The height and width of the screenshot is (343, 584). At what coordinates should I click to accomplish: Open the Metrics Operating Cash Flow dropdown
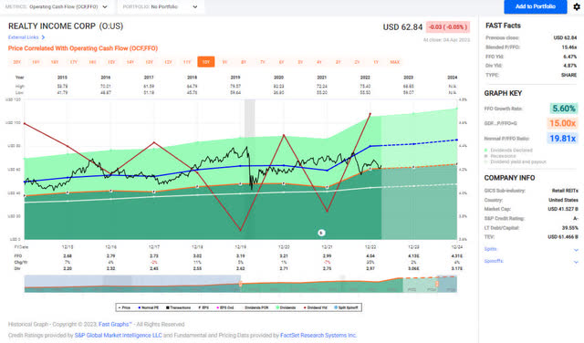tap(57, 6)
